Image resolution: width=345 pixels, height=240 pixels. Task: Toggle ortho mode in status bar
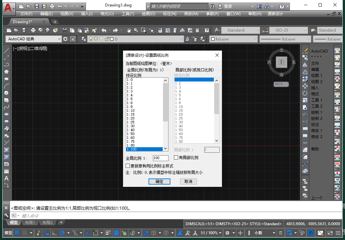pyautogui.click(x=54, y=233)
